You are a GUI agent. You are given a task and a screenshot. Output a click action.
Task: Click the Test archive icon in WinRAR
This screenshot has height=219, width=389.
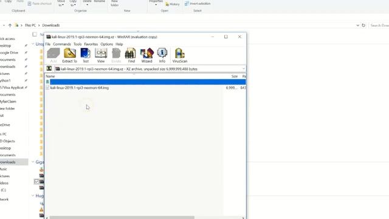coord(85,55)
